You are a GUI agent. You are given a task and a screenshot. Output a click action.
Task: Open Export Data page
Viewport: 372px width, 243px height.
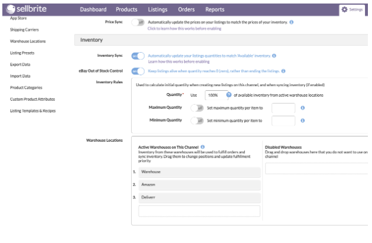coord(20,64)
